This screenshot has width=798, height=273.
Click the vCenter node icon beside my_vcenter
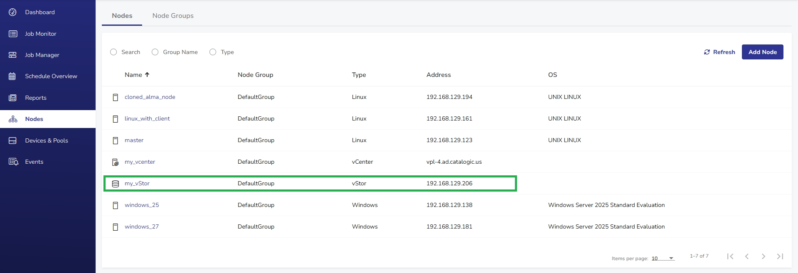pos(116,162)
